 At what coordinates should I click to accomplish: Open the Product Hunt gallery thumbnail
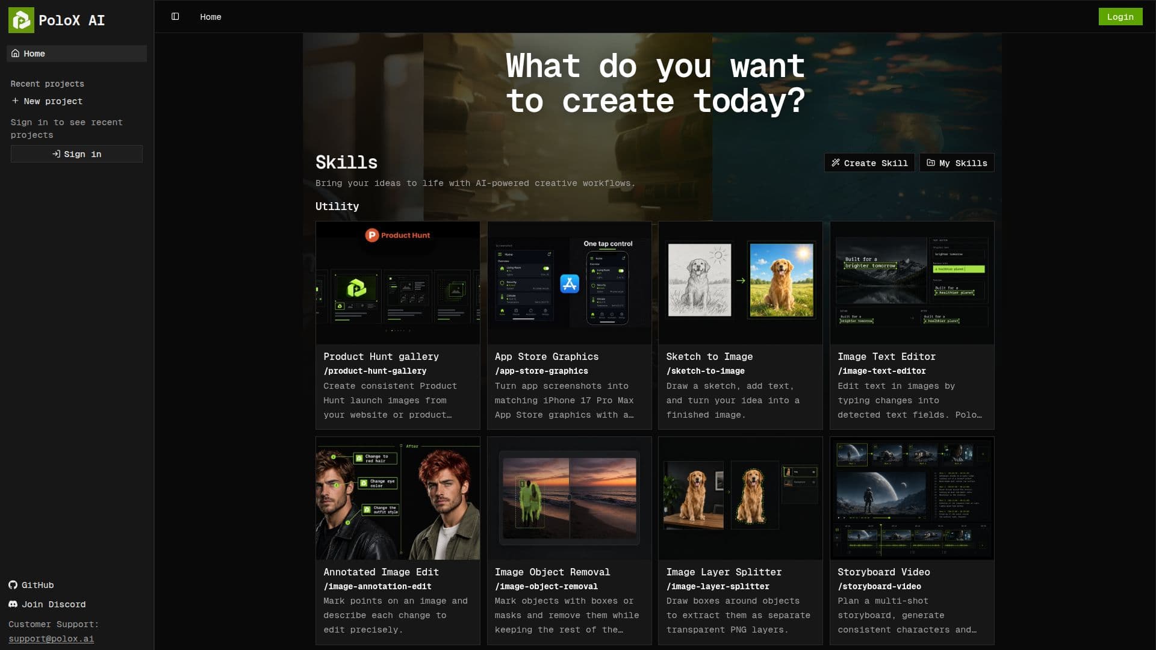[x=398, y=283]
